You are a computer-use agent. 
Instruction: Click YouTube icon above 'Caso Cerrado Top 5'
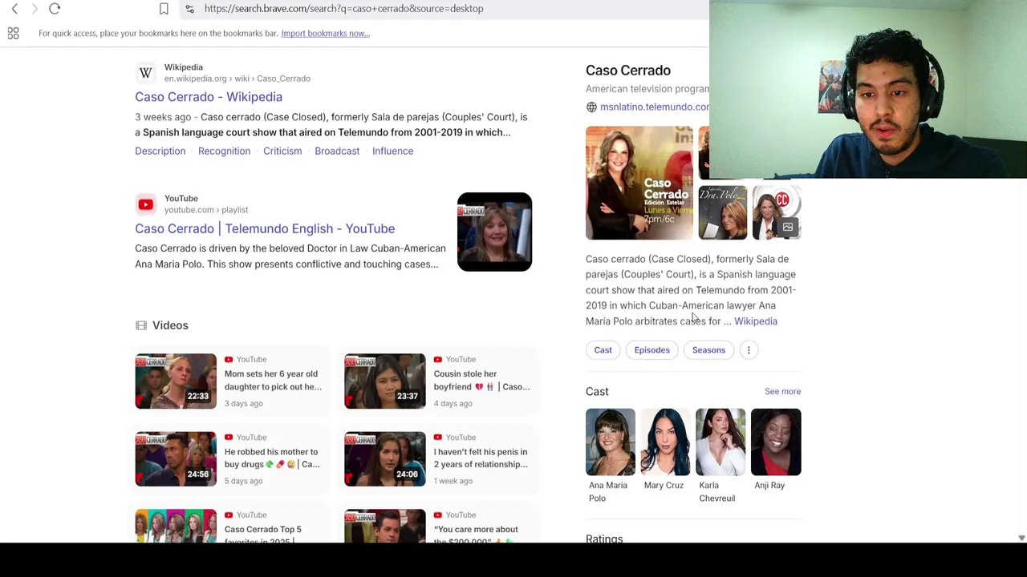[229, 515]
